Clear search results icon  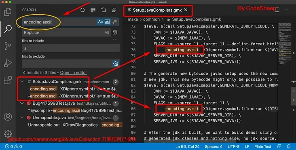[93, 10]
